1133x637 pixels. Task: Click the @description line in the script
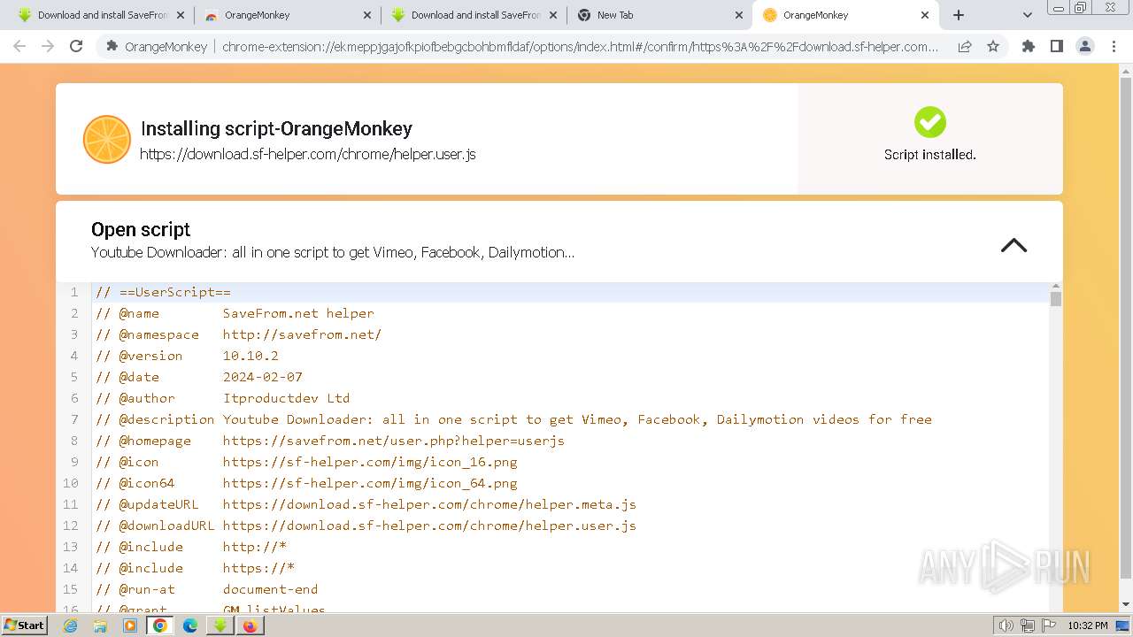tap(513, 419)
